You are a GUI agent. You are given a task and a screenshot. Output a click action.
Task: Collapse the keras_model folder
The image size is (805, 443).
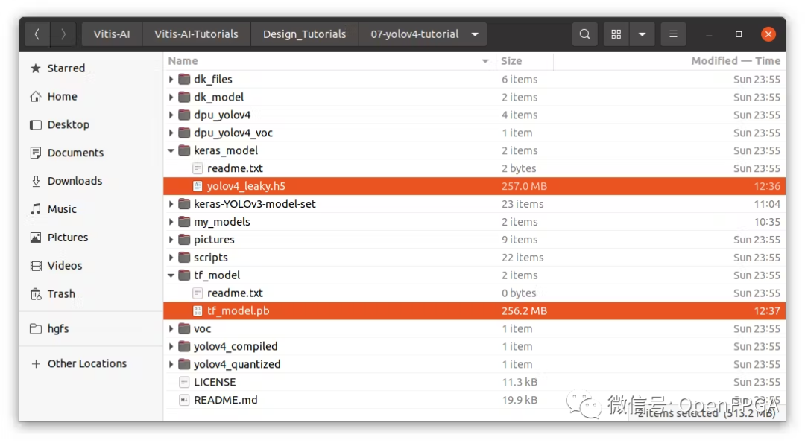coord(171,150)
